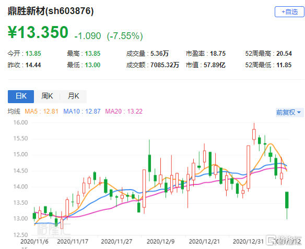
Task: Click the MA5 : 12.81 indicator label
Action: pyautogui.click(x=41, y=111)
